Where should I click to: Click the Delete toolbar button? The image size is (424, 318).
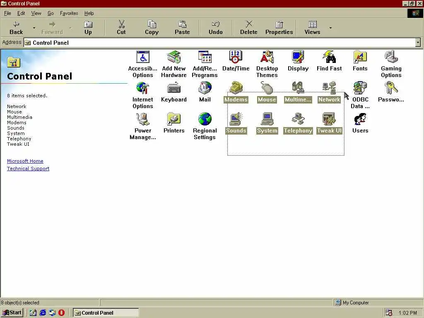pyautogui.click(x=249, y=28)
